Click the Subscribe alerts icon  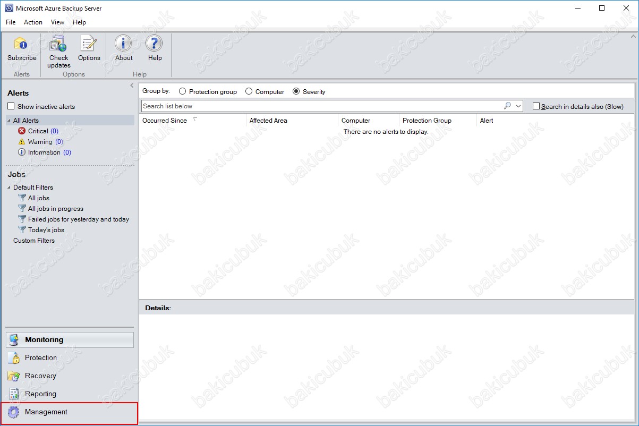tap(21, 44)
